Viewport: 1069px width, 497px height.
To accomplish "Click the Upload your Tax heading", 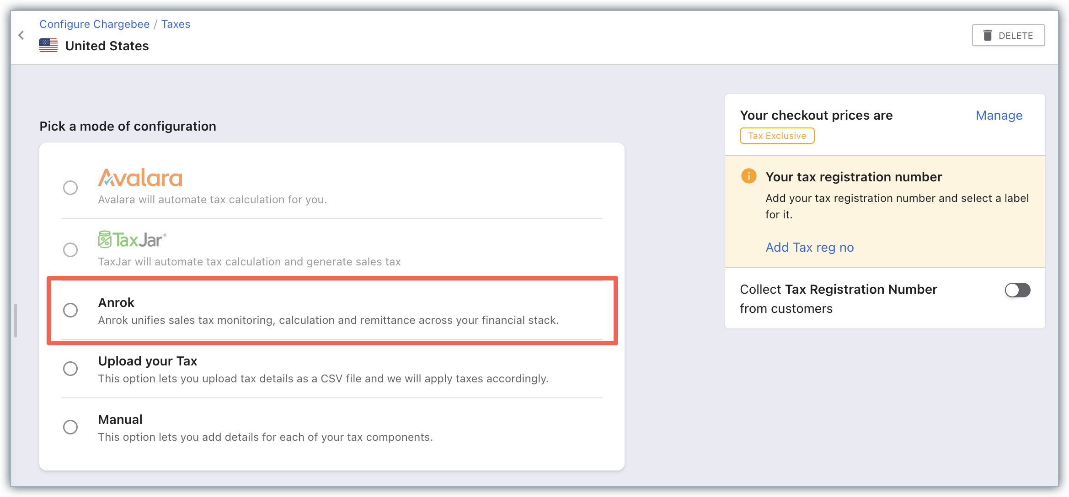I will click(x=147, y=361).
